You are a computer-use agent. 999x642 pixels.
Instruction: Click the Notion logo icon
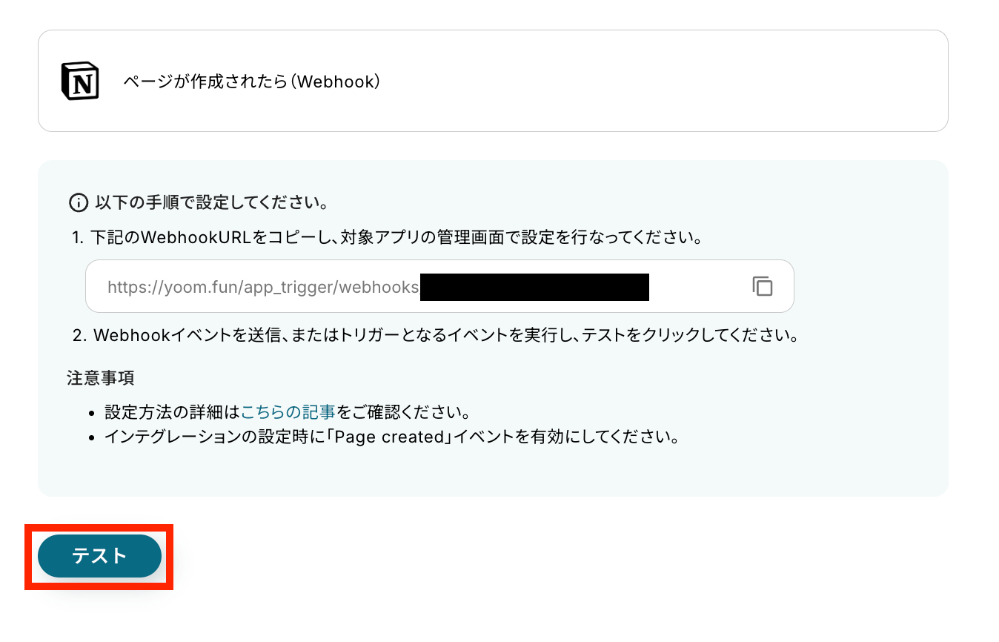pos(80,81)
